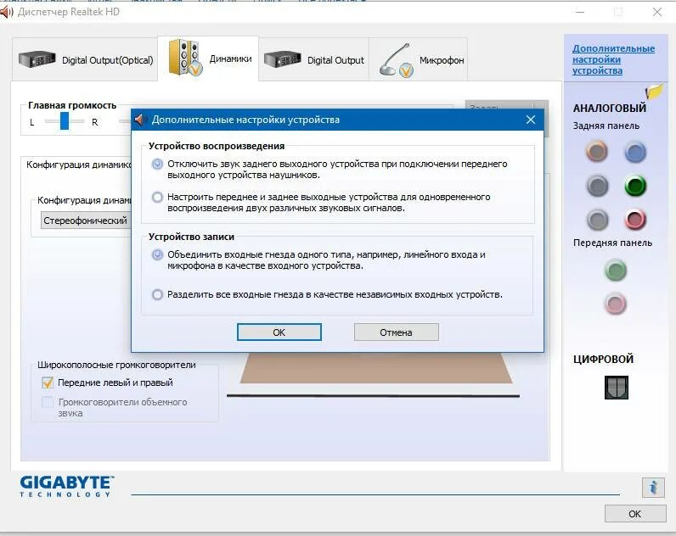676x536 pixels.
Task: Confirm dialog with the OK button
Action: [x=279, y=332]
